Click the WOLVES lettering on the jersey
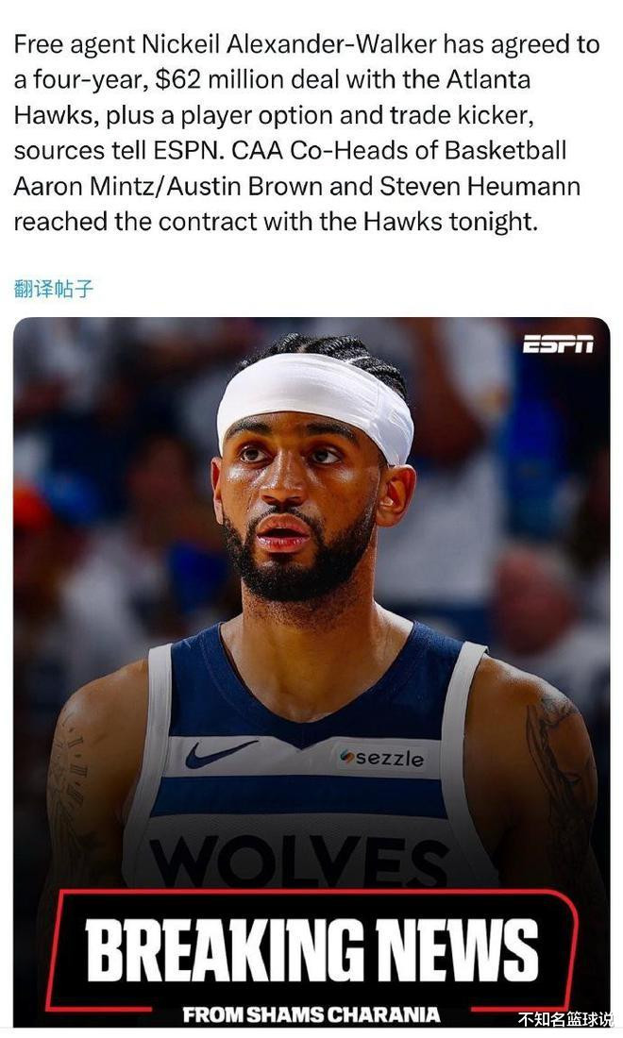 click(298, 859)
